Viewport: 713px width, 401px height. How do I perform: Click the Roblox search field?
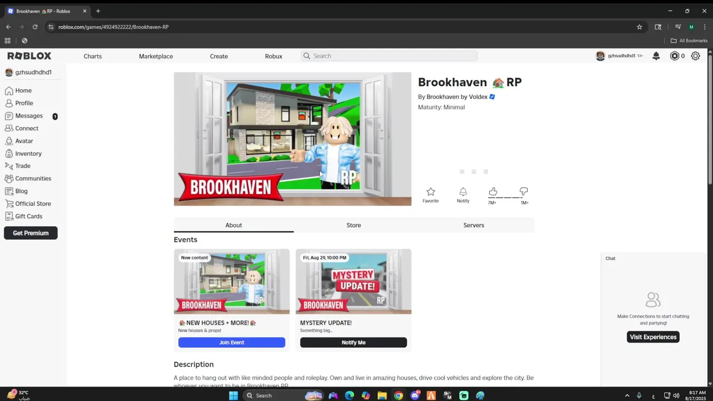click(389, 56)
